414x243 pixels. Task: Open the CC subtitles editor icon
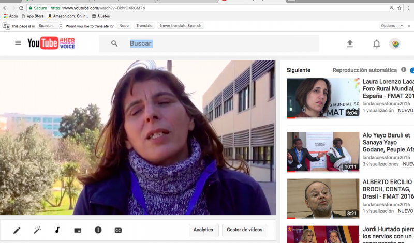118,230
